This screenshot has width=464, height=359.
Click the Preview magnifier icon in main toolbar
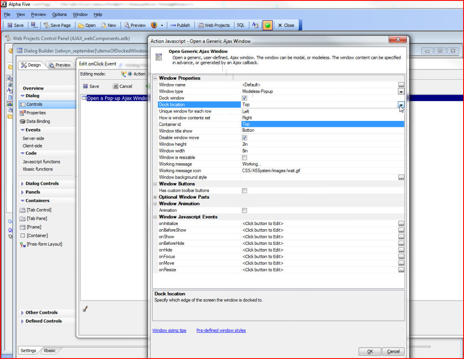point(127,25)
